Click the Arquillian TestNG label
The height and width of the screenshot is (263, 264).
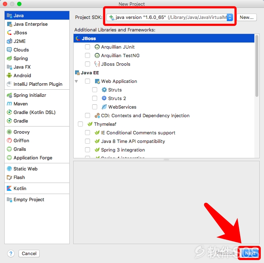point(120,55)
